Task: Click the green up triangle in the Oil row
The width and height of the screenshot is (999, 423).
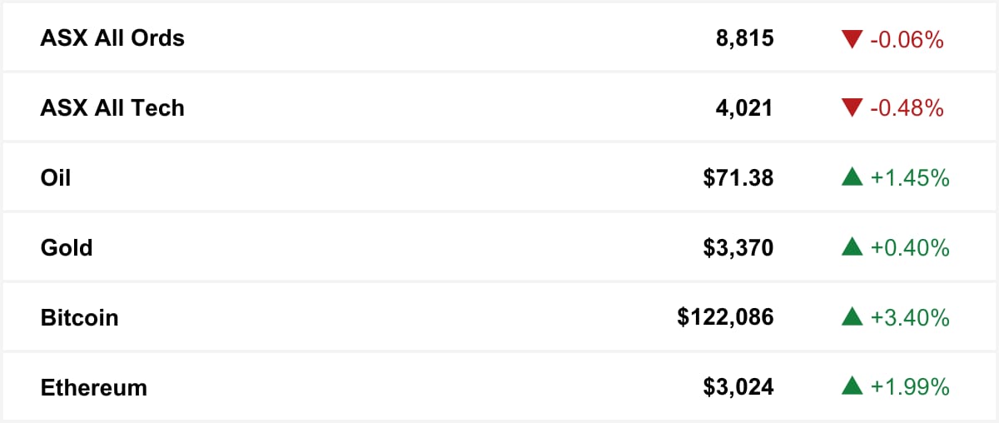Action: (852, 177)
